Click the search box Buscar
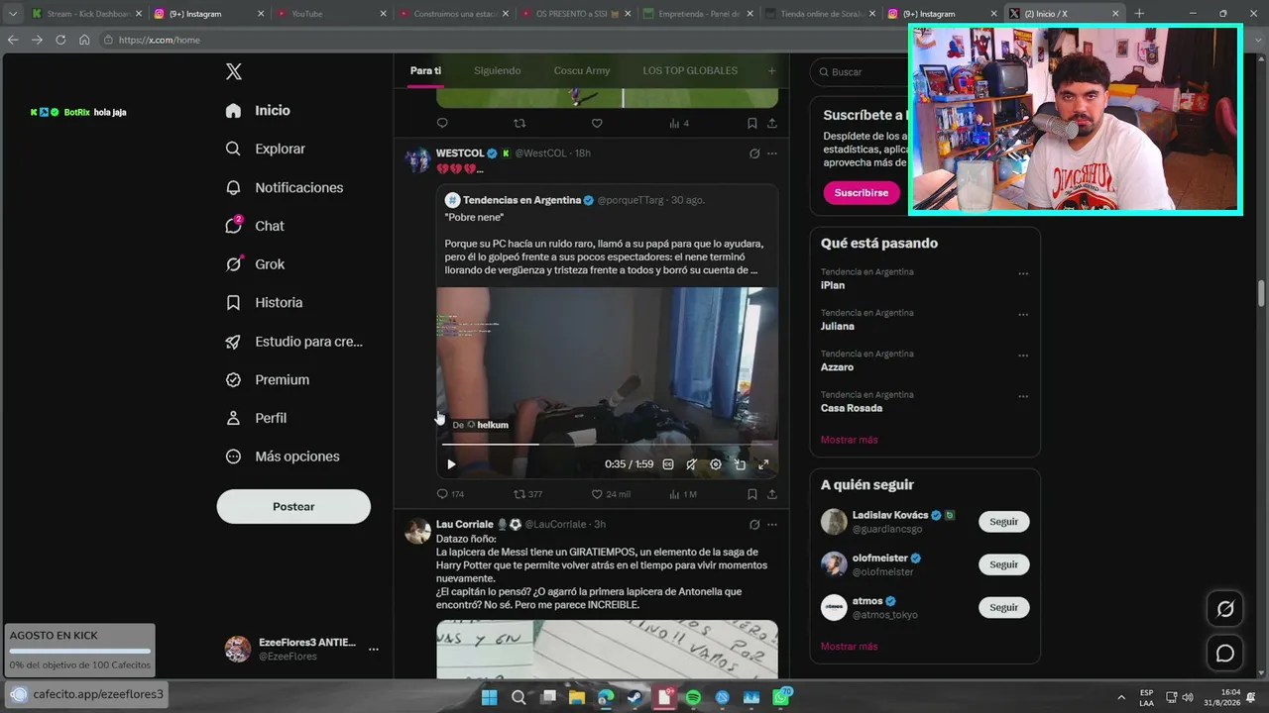The height and width of the screenshot is (713, 1269). [860, 72]
